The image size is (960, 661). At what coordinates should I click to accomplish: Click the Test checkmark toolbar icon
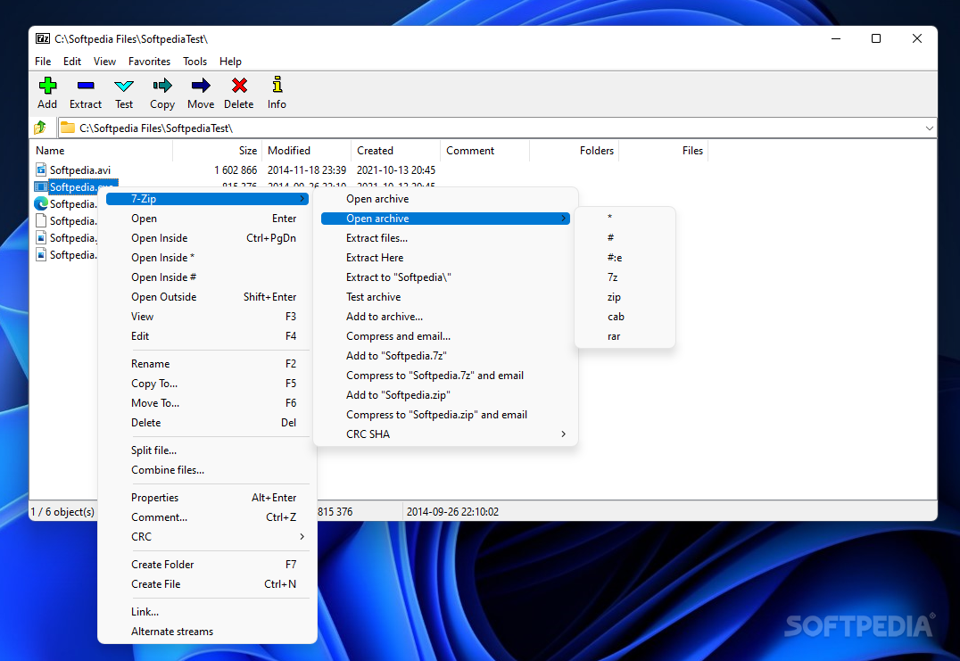(124, 86)
